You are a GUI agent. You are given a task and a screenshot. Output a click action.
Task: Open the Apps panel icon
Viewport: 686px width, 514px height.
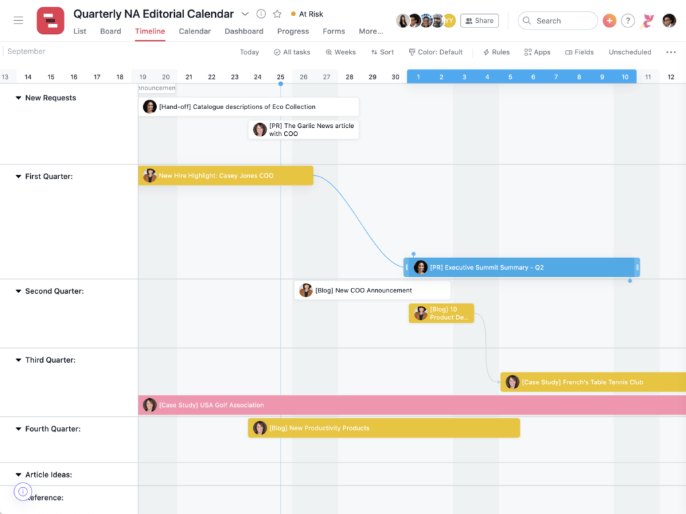(x=534, y=52)
